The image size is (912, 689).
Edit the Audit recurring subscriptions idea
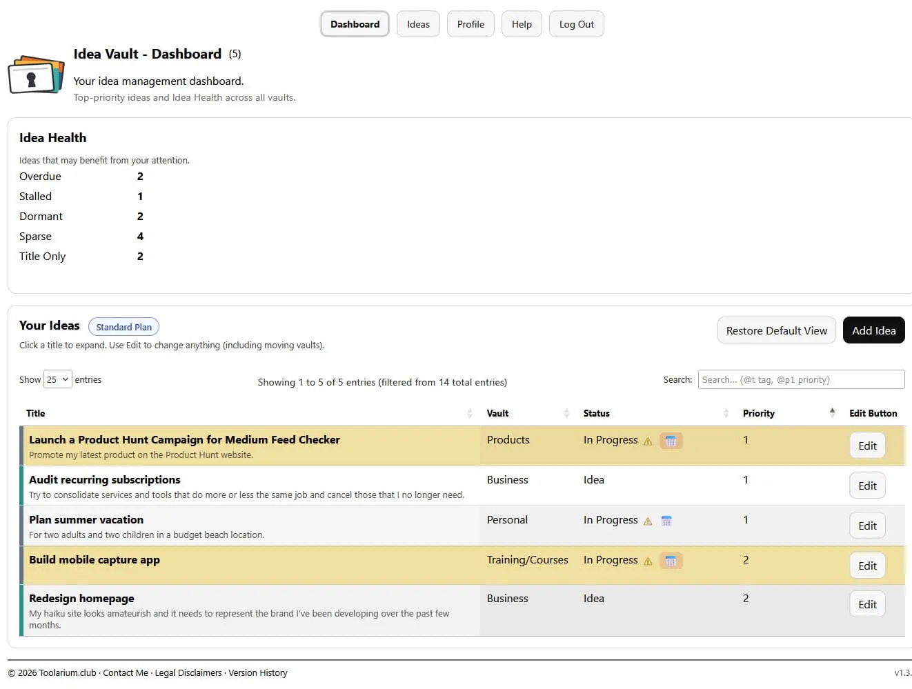(x=867, y=486)
